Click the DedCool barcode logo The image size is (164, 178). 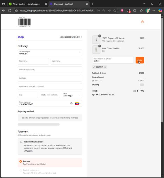click(x=24, y=22)
